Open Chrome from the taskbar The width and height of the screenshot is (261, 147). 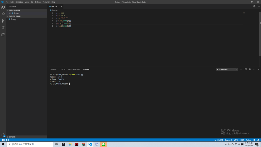click(83, 144)
